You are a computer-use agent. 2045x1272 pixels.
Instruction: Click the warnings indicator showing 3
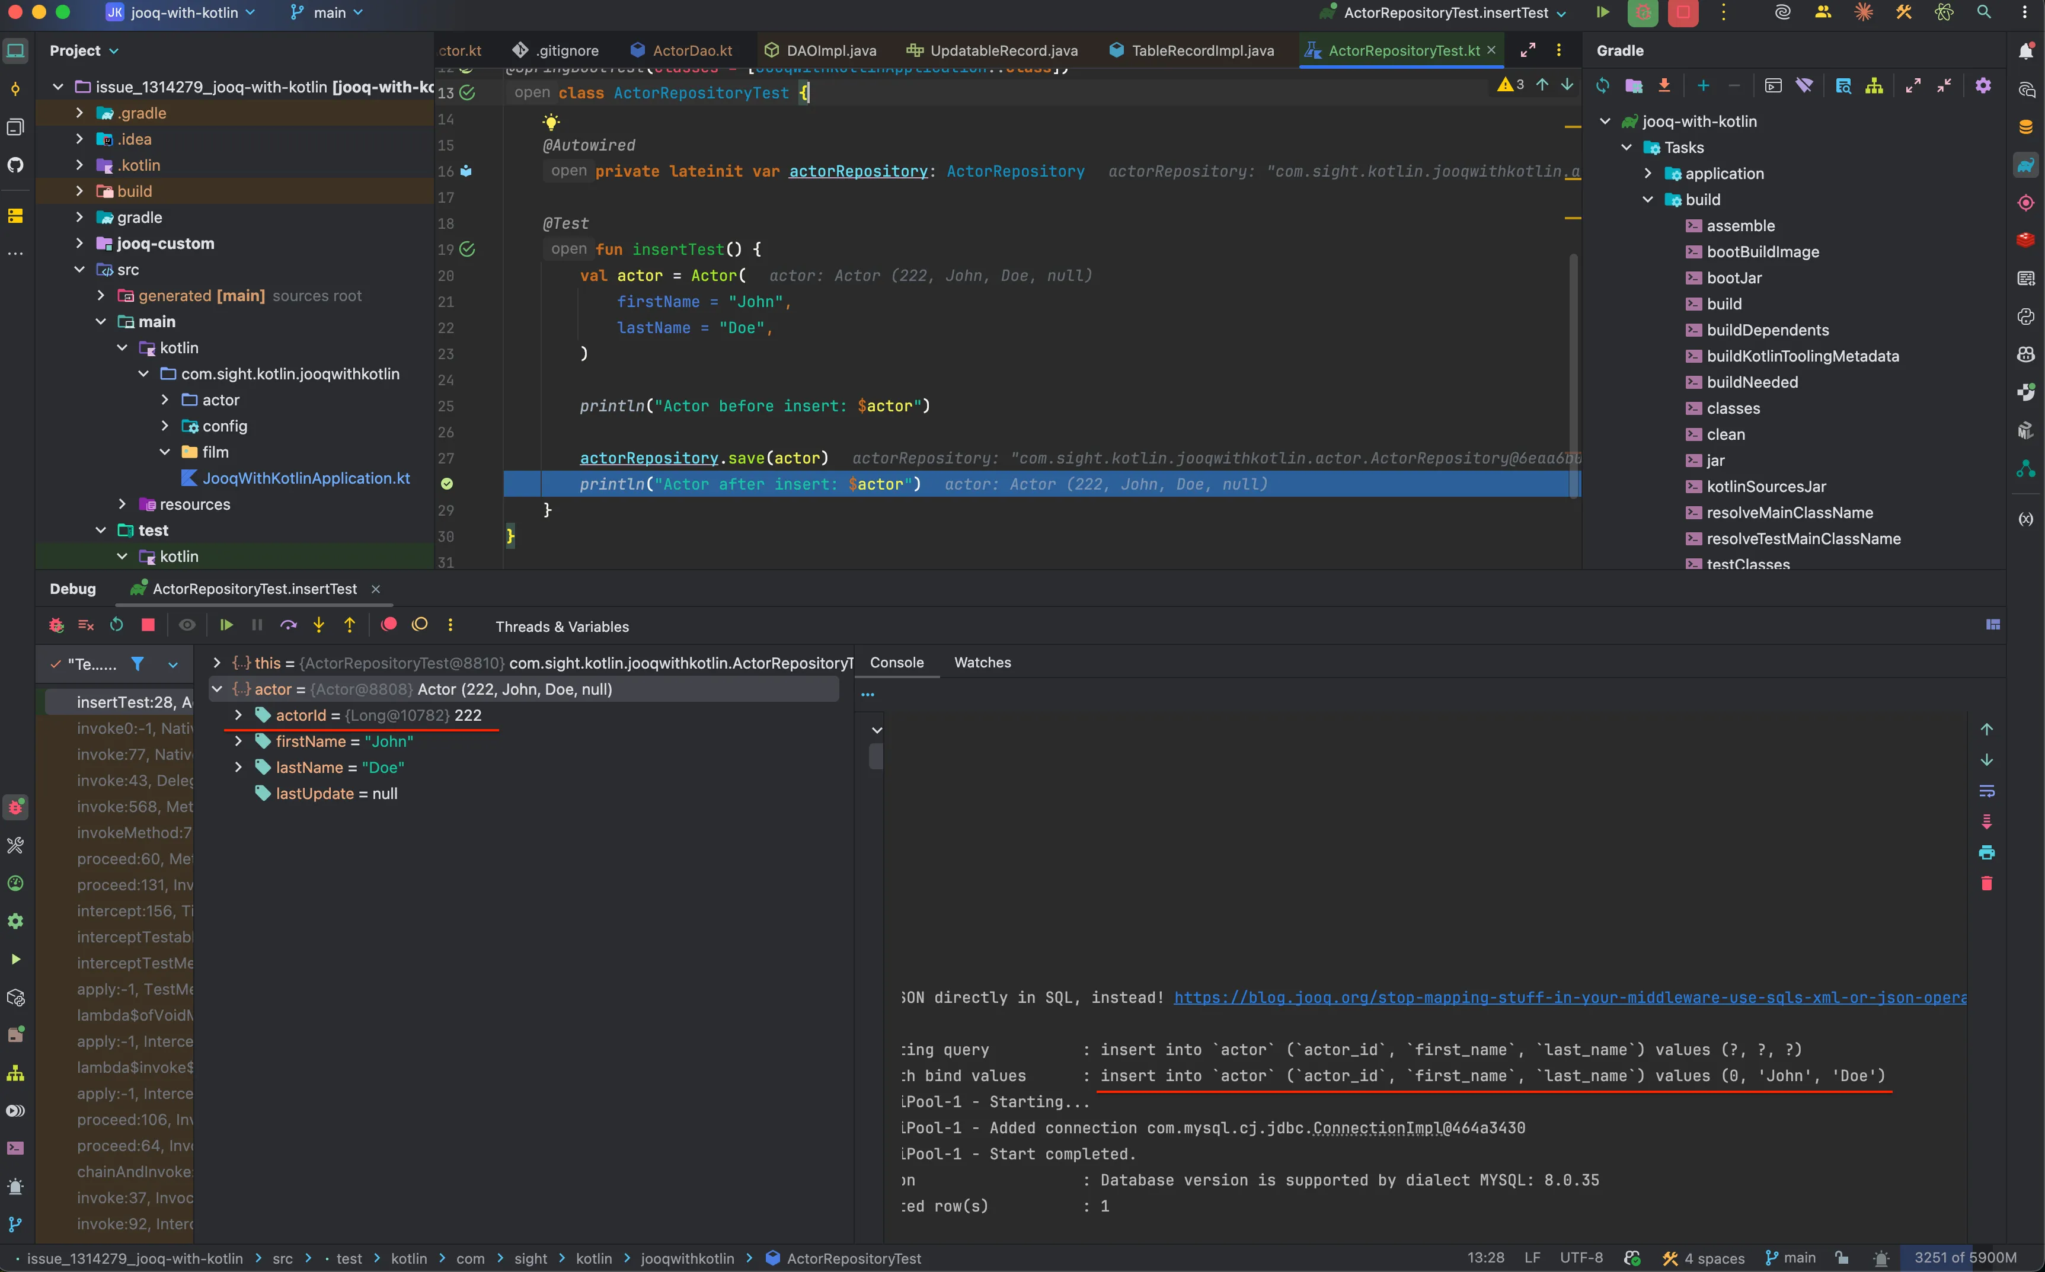[1512, 85]
